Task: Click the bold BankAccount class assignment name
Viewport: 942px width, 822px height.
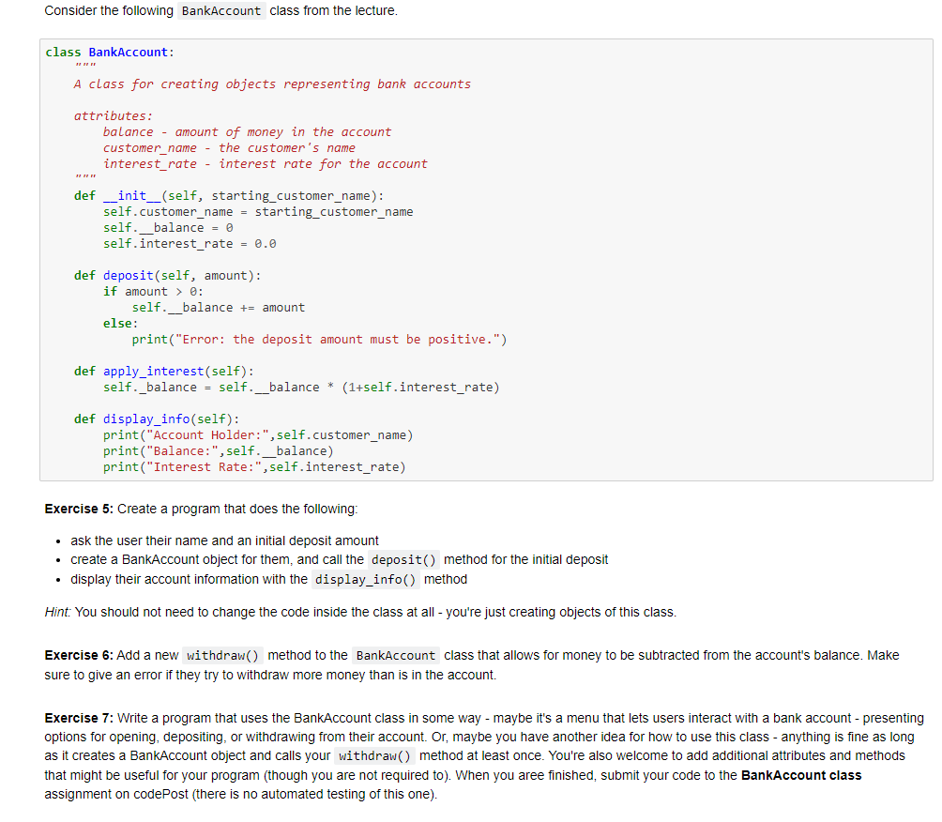Action: click(801, 776)
